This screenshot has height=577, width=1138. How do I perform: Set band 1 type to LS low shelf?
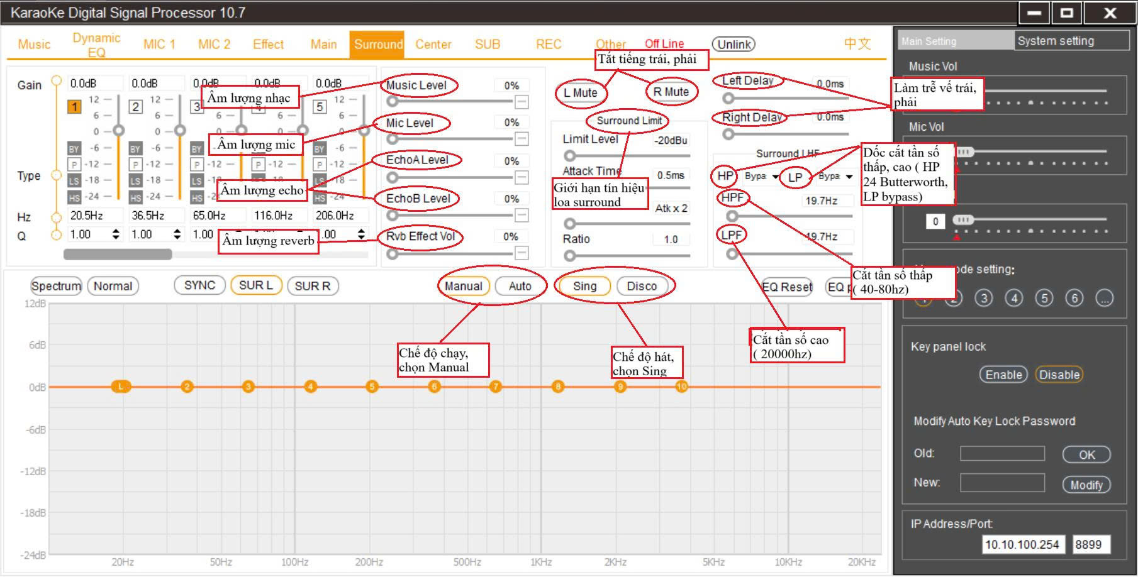(x=74, y=181)
